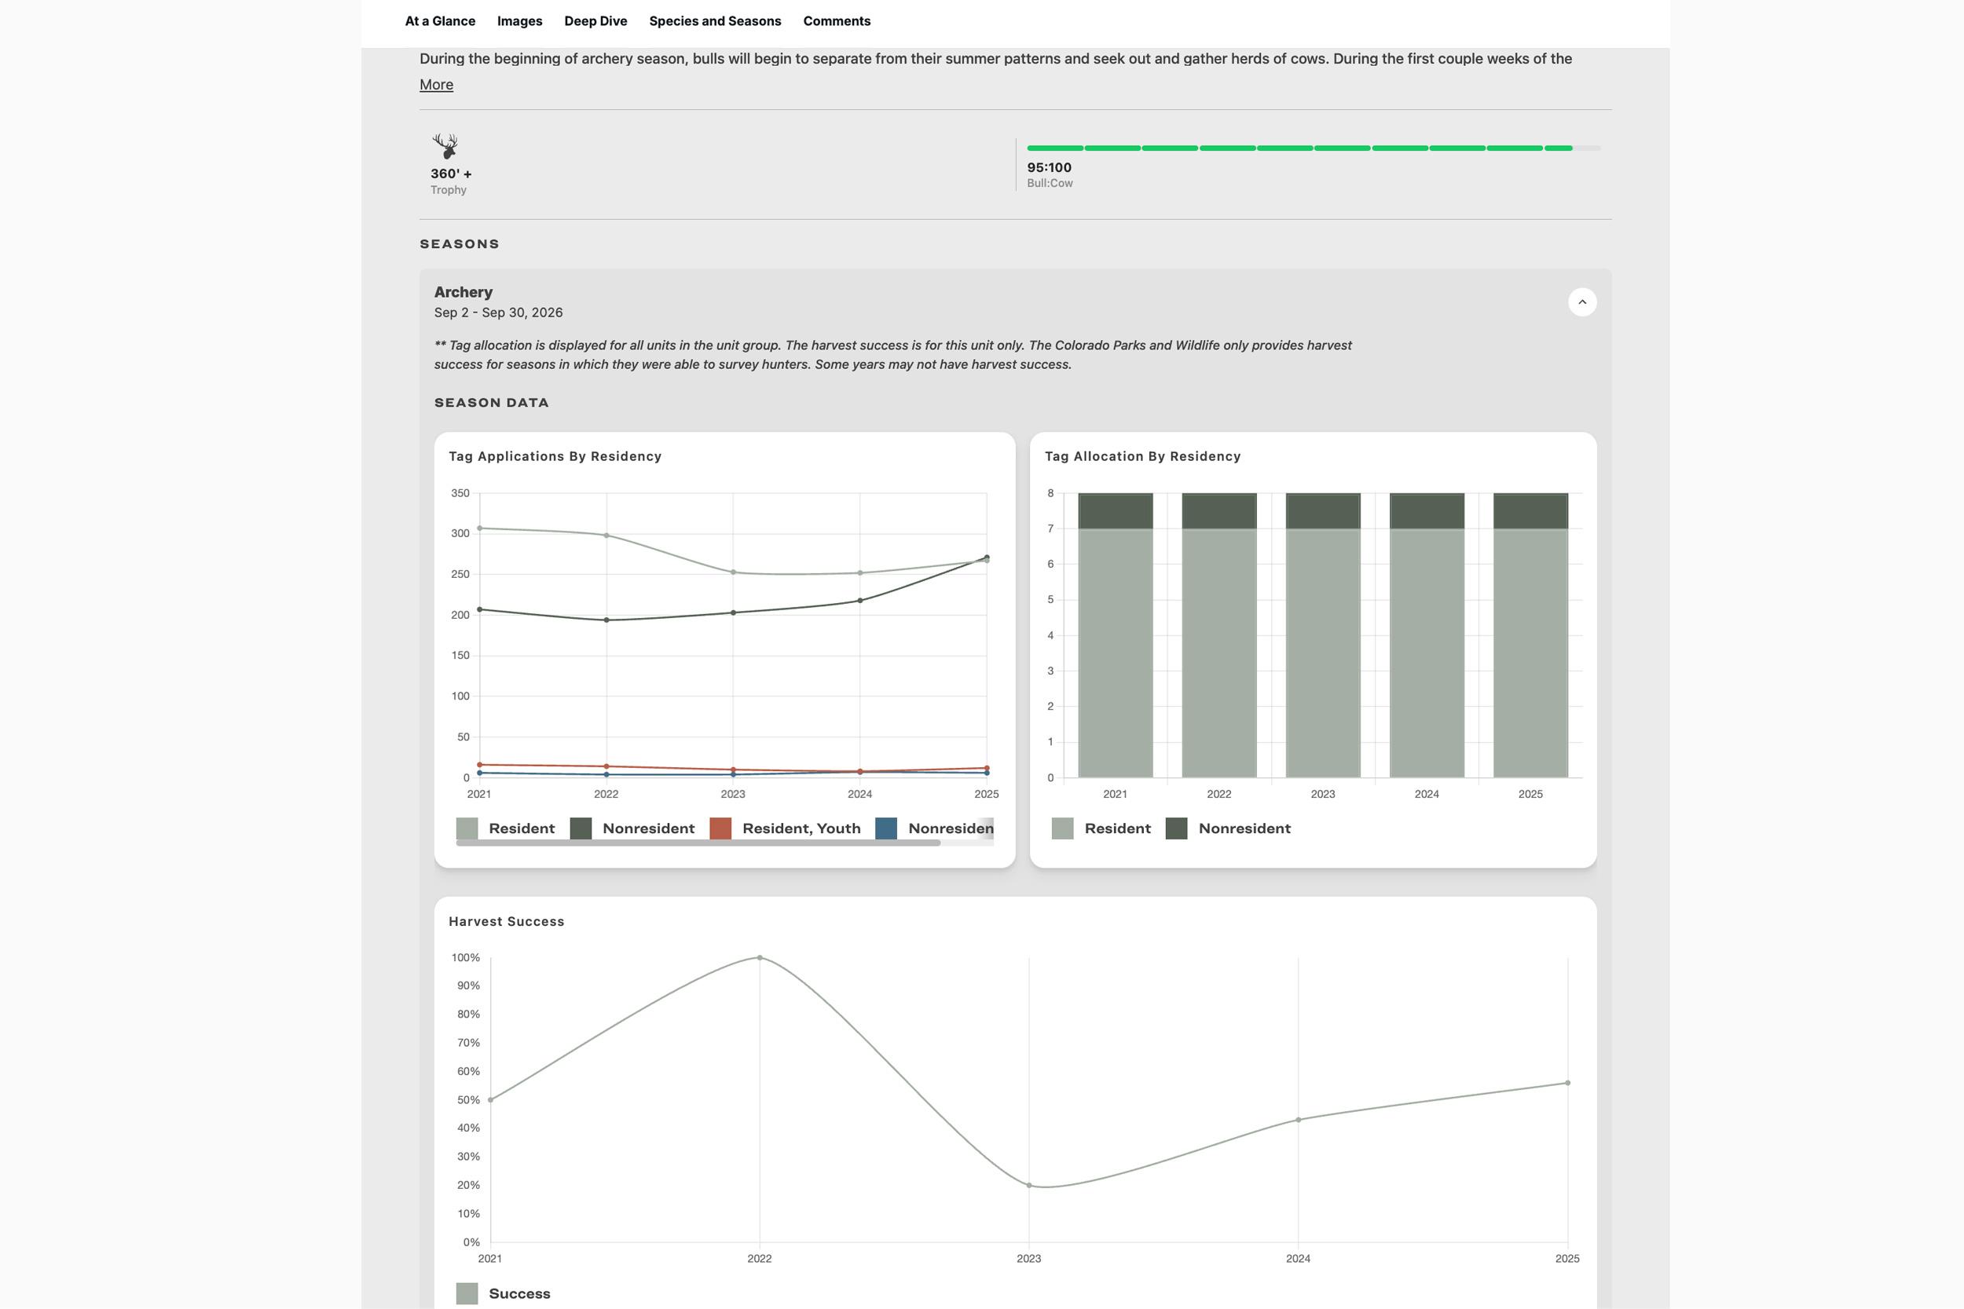Image resolution: width=1964 pixels, height=1309 pixels.
Task: Toggle the blue Nonresident Youth legend swatch
Action: pyautogui.click(x=886, y=828)
